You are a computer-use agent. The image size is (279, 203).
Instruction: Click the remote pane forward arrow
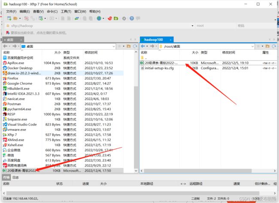pyautogui.click(x=152, y=46)
